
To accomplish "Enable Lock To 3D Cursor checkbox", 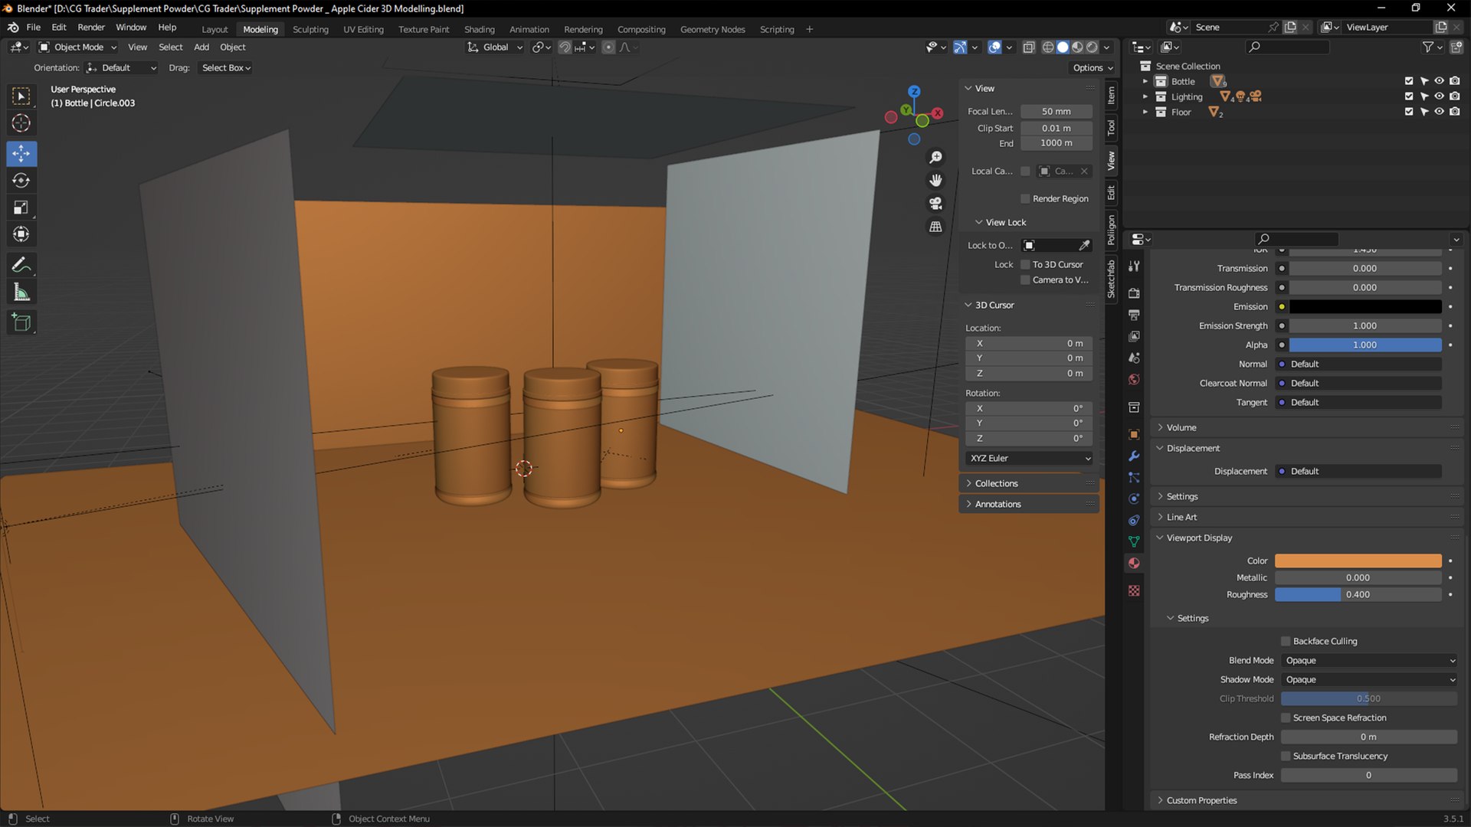I will tap(1025, 265).
